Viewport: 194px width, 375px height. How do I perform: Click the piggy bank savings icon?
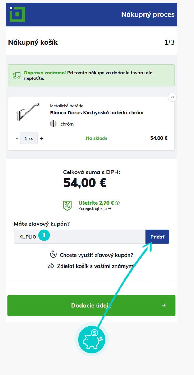click(x=92, y=339)
